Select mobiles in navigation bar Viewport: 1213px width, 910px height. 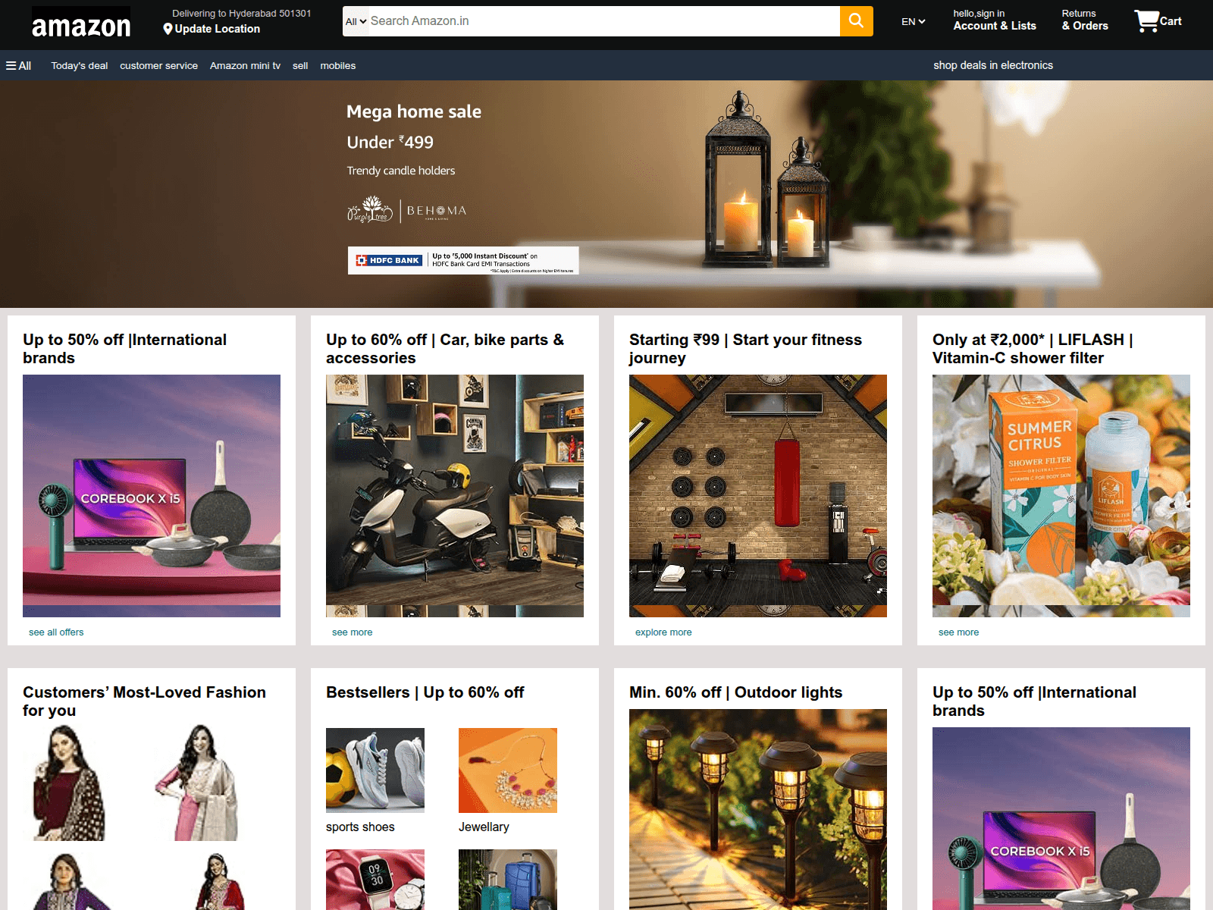pos(337,66)
